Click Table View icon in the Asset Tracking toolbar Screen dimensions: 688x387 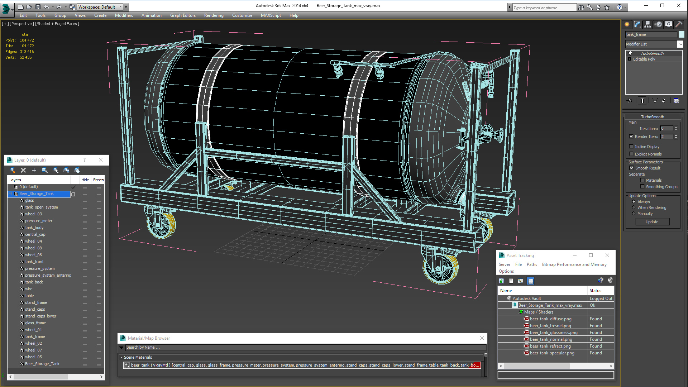pos(531,281)
